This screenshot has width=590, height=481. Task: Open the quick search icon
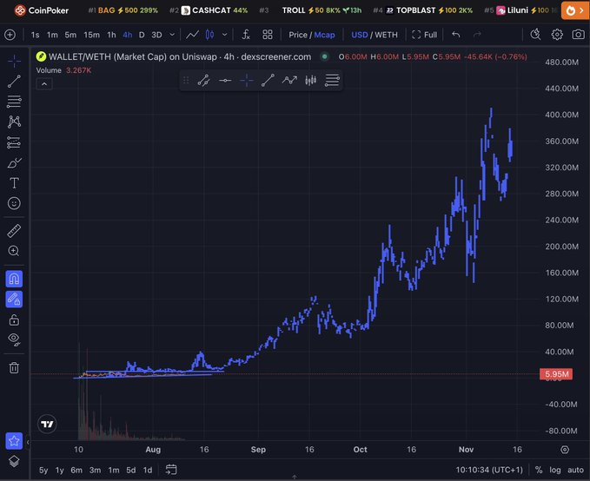coord(535,35)
